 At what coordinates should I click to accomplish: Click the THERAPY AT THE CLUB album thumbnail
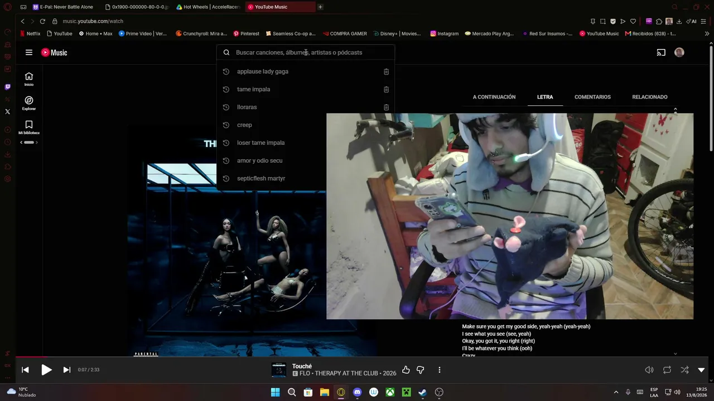(x=278, y=370)
